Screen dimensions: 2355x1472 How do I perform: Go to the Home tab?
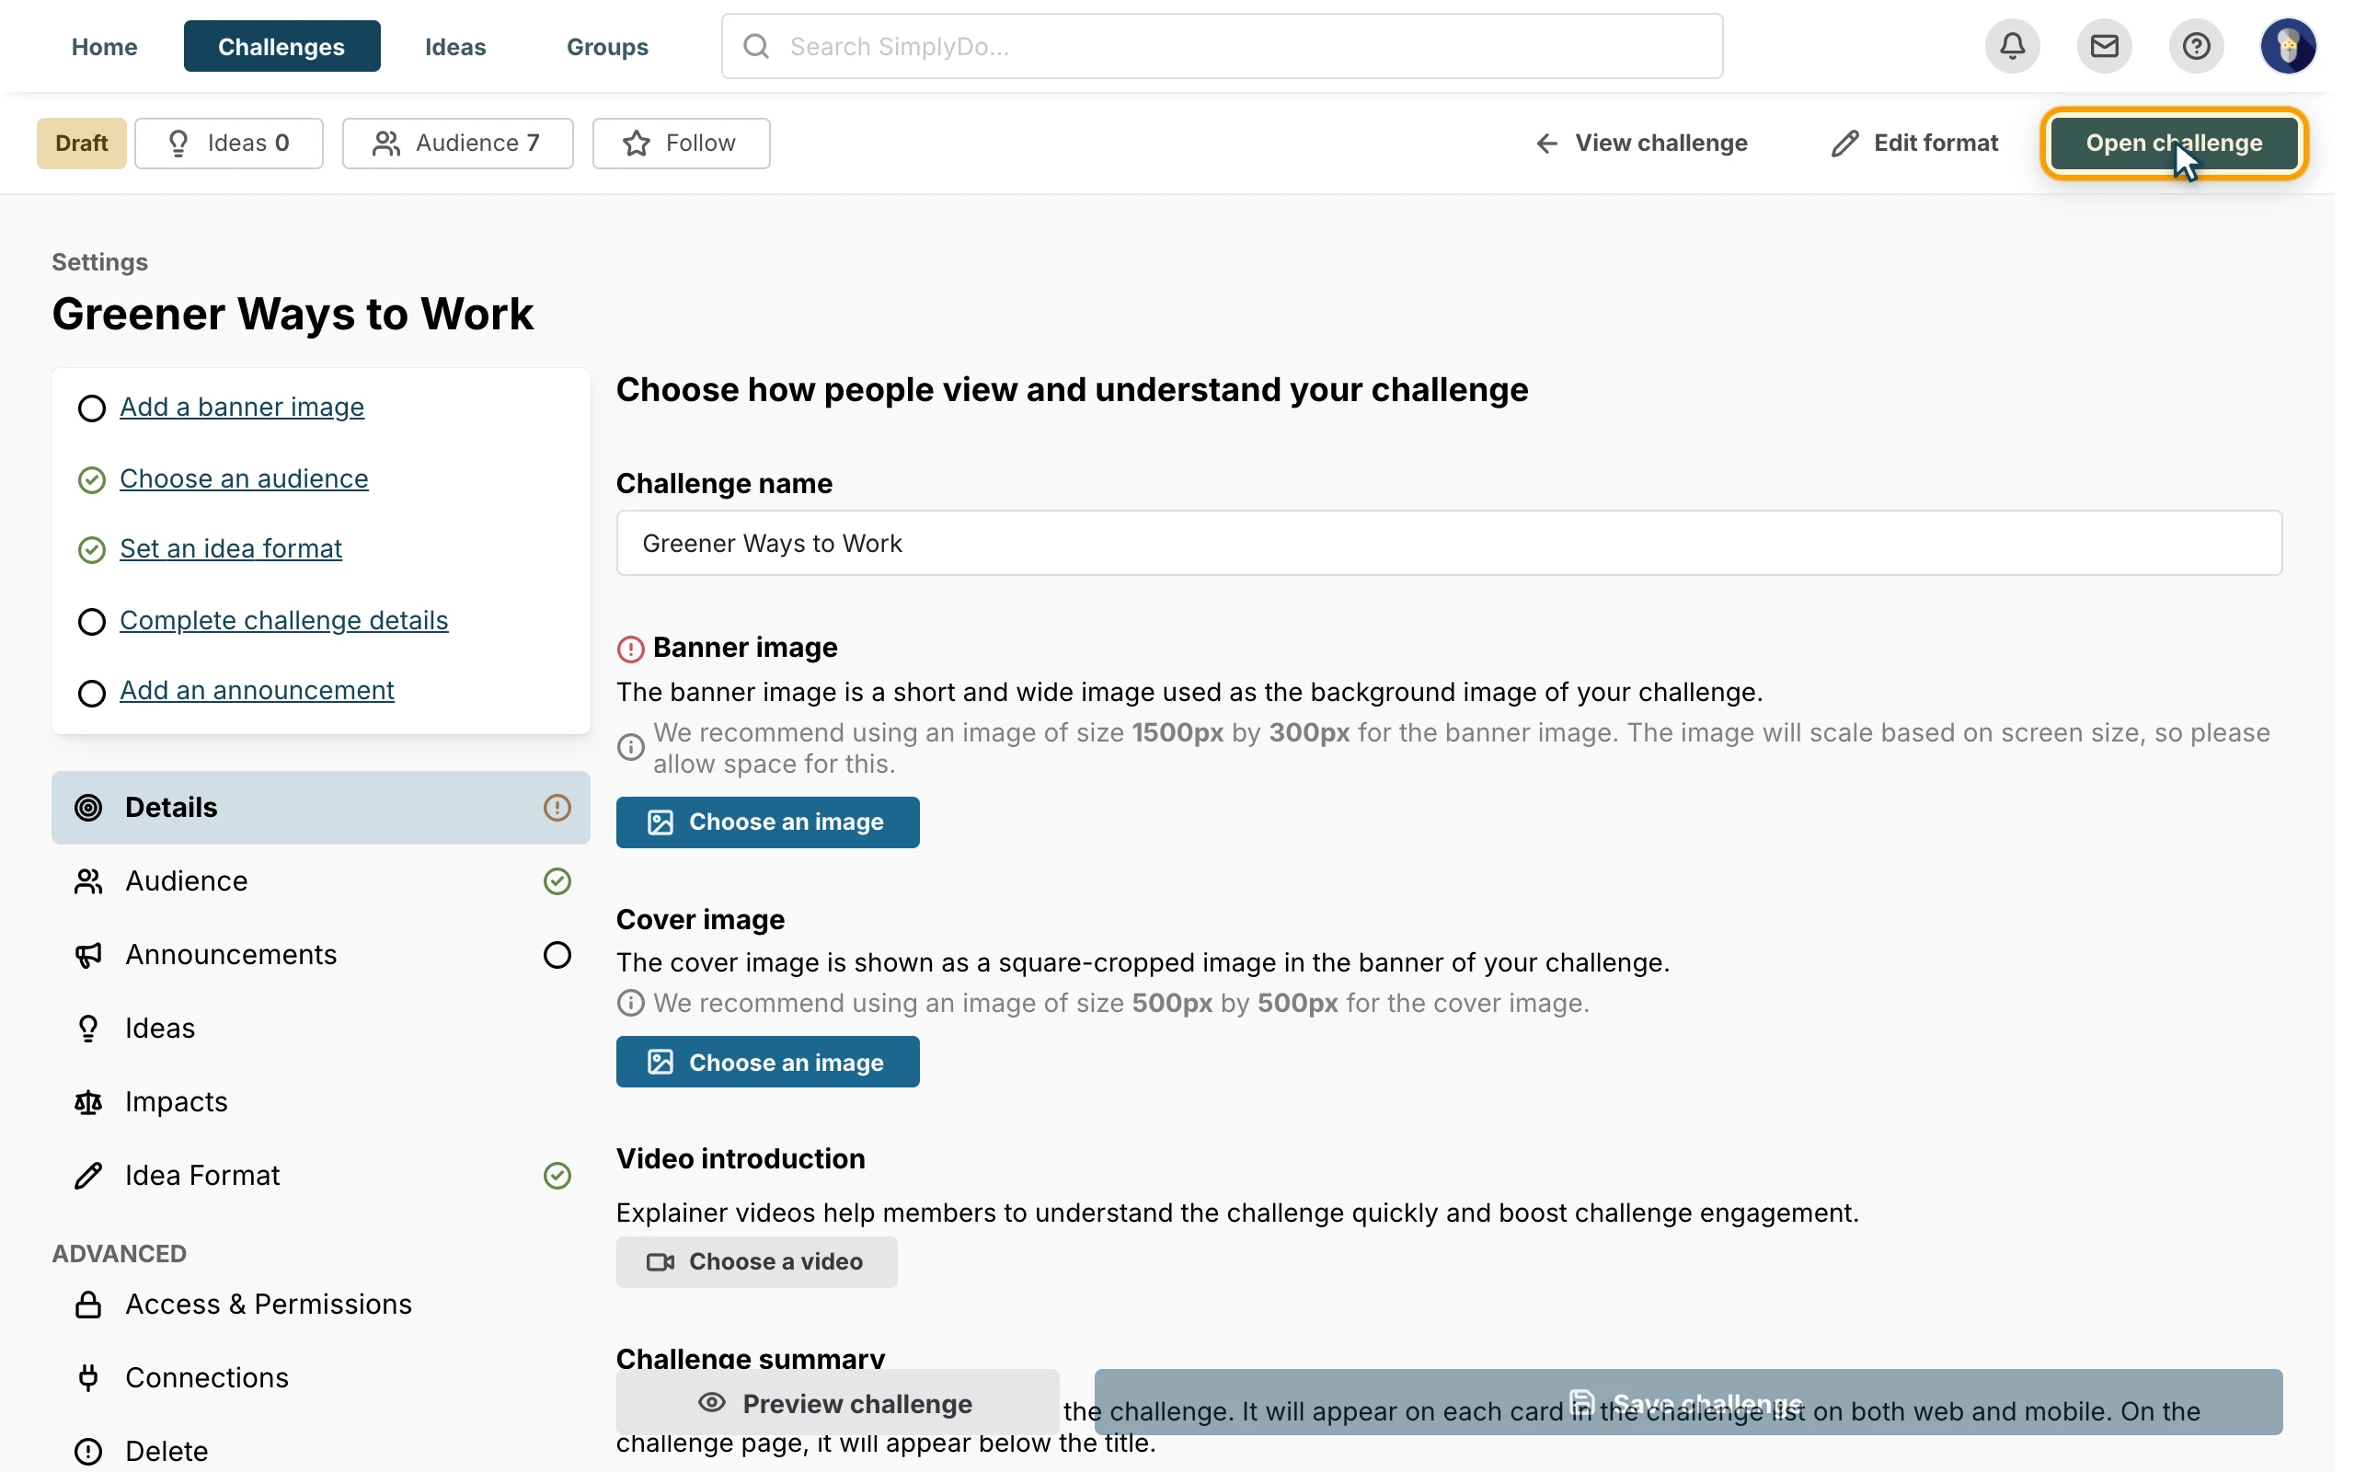coord(104,46)
